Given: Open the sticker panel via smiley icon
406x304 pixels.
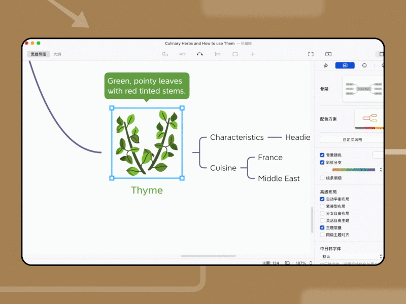Looking at the screenshot, I should 364,65.
